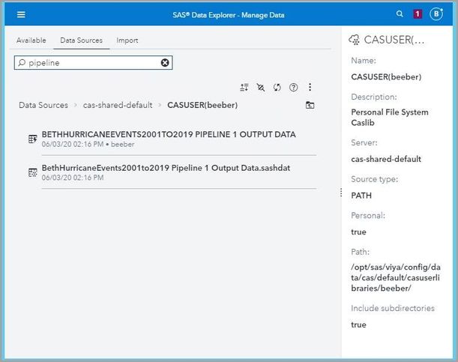
Task: Click the search magnifier in header
Action: pyautogui.click(x=400, y=13)
